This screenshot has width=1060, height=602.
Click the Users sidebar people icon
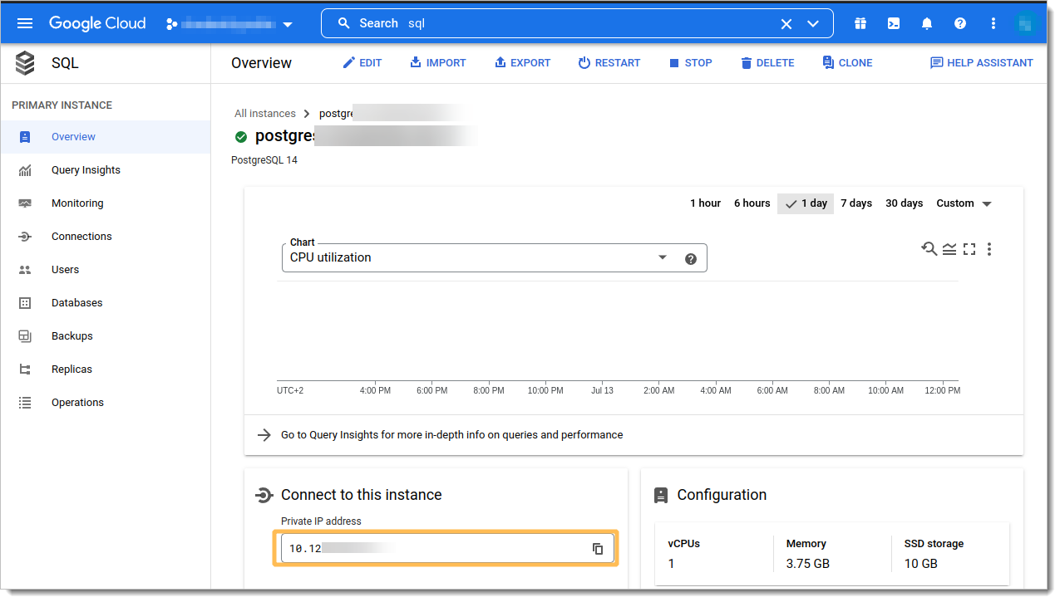25,270
